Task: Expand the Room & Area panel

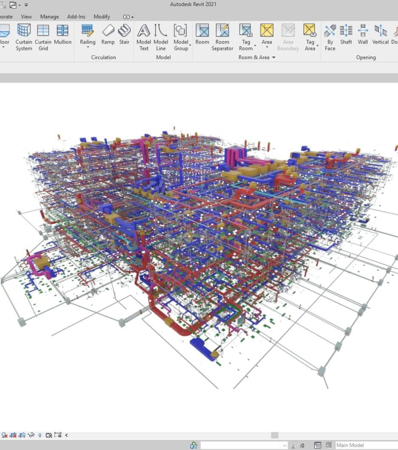Action: tap(273, 58)
